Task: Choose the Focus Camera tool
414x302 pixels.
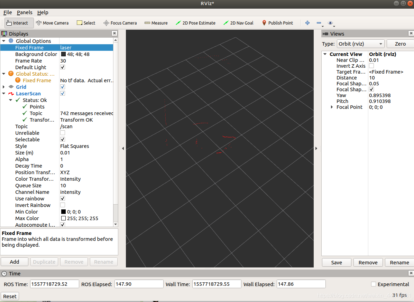Action: click(x=120, y=23)
